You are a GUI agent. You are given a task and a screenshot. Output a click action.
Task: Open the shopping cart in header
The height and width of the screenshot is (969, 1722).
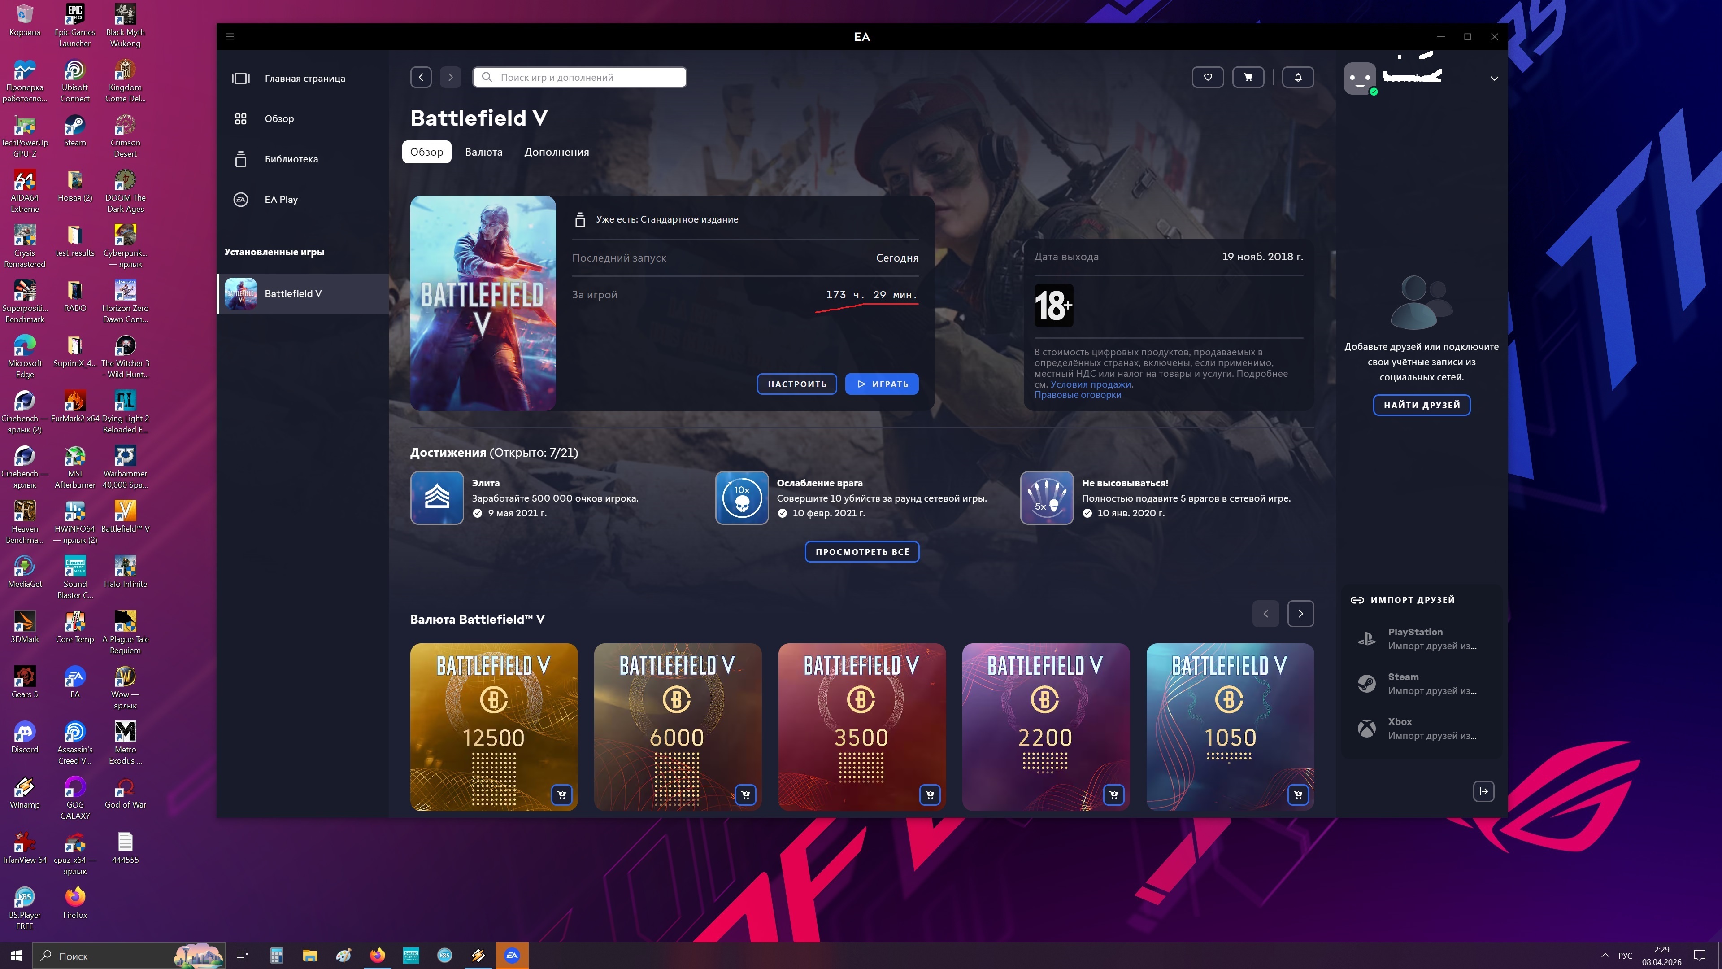tap(1248, 77)
